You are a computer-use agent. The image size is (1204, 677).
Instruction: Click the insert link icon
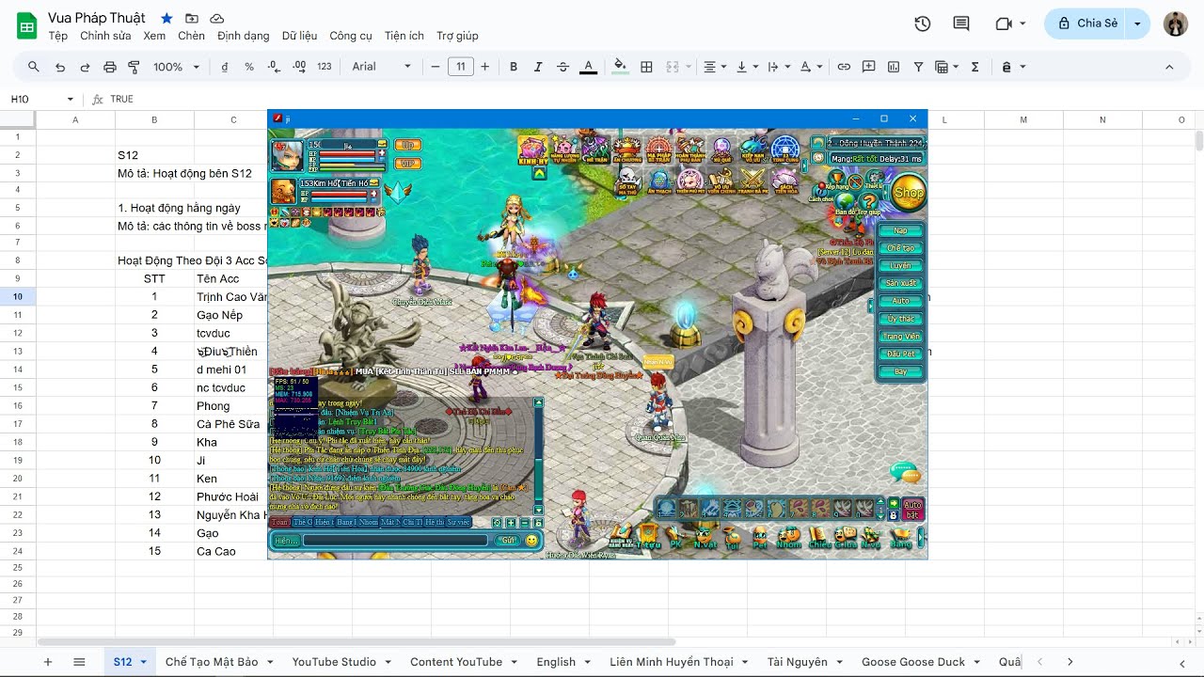[x=844, y=67]
